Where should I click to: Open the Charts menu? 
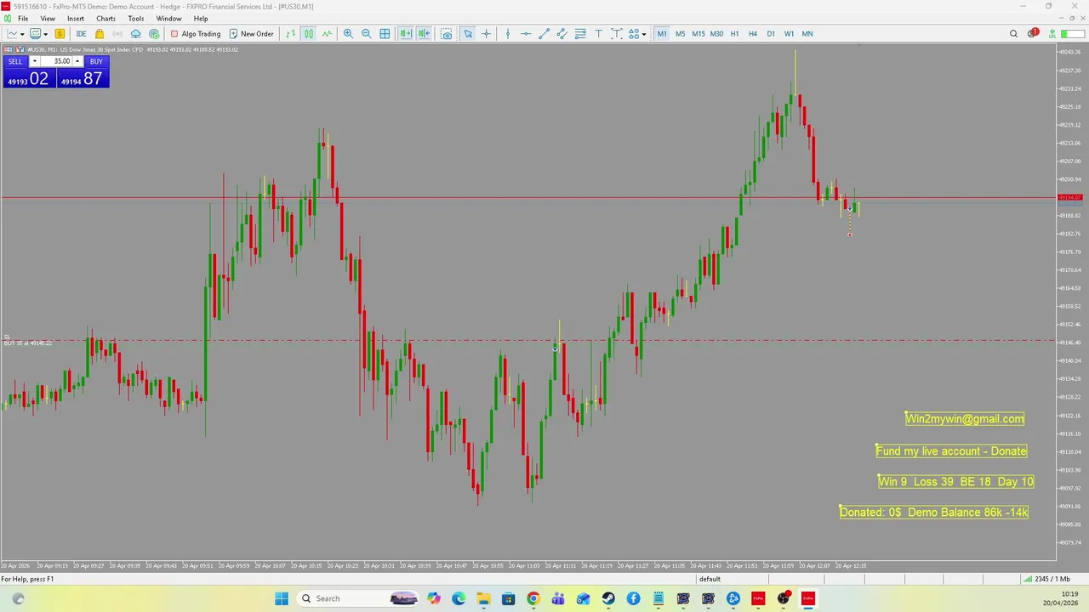point(105,19)
